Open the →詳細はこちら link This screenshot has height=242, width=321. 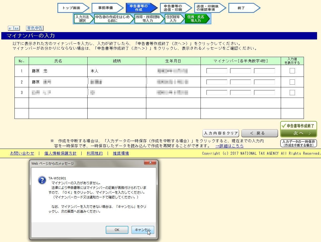click(x=229, y=146)
